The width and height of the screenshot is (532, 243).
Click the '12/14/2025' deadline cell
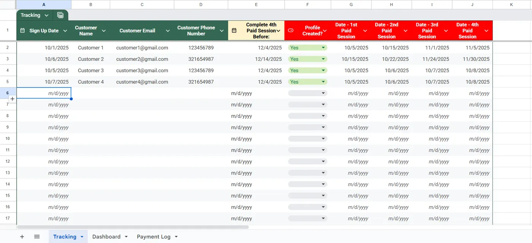tap(256, 59)
